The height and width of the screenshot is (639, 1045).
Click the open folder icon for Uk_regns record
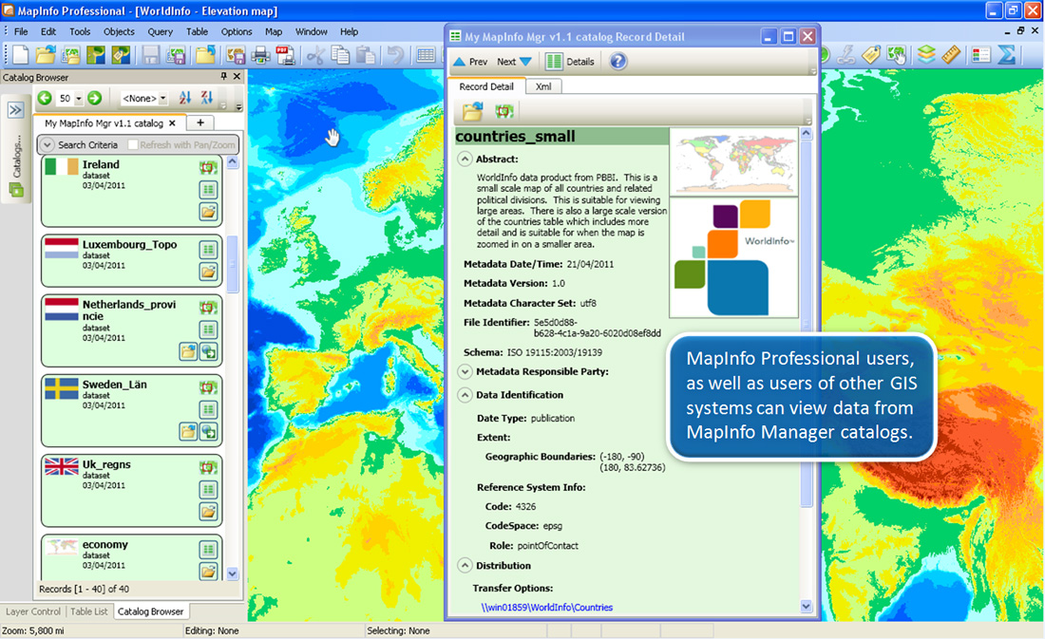209,511
